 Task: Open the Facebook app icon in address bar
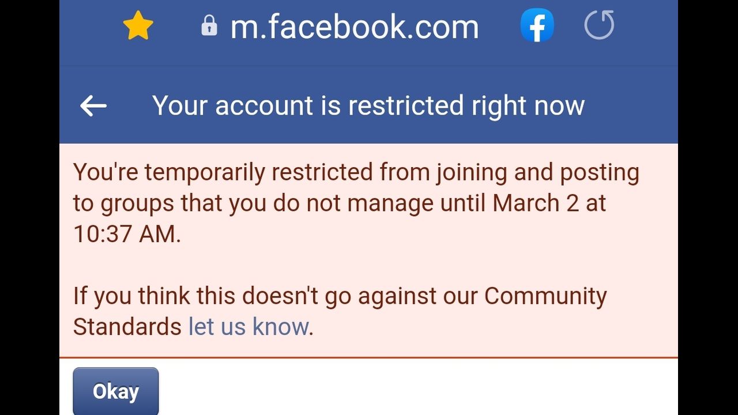coord(537,26)
